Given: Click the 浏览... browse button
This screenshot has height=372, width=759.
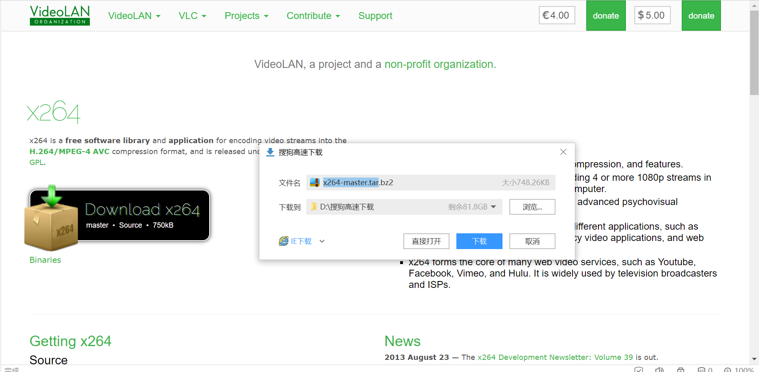Looking at the screenshot, I should [x=532, y=207].
